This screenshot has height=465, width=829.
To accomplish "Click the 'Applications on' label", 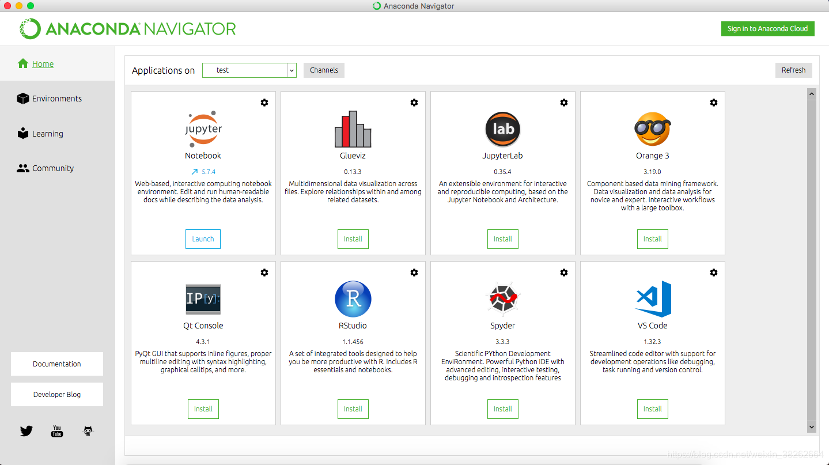I will point(164,70).
